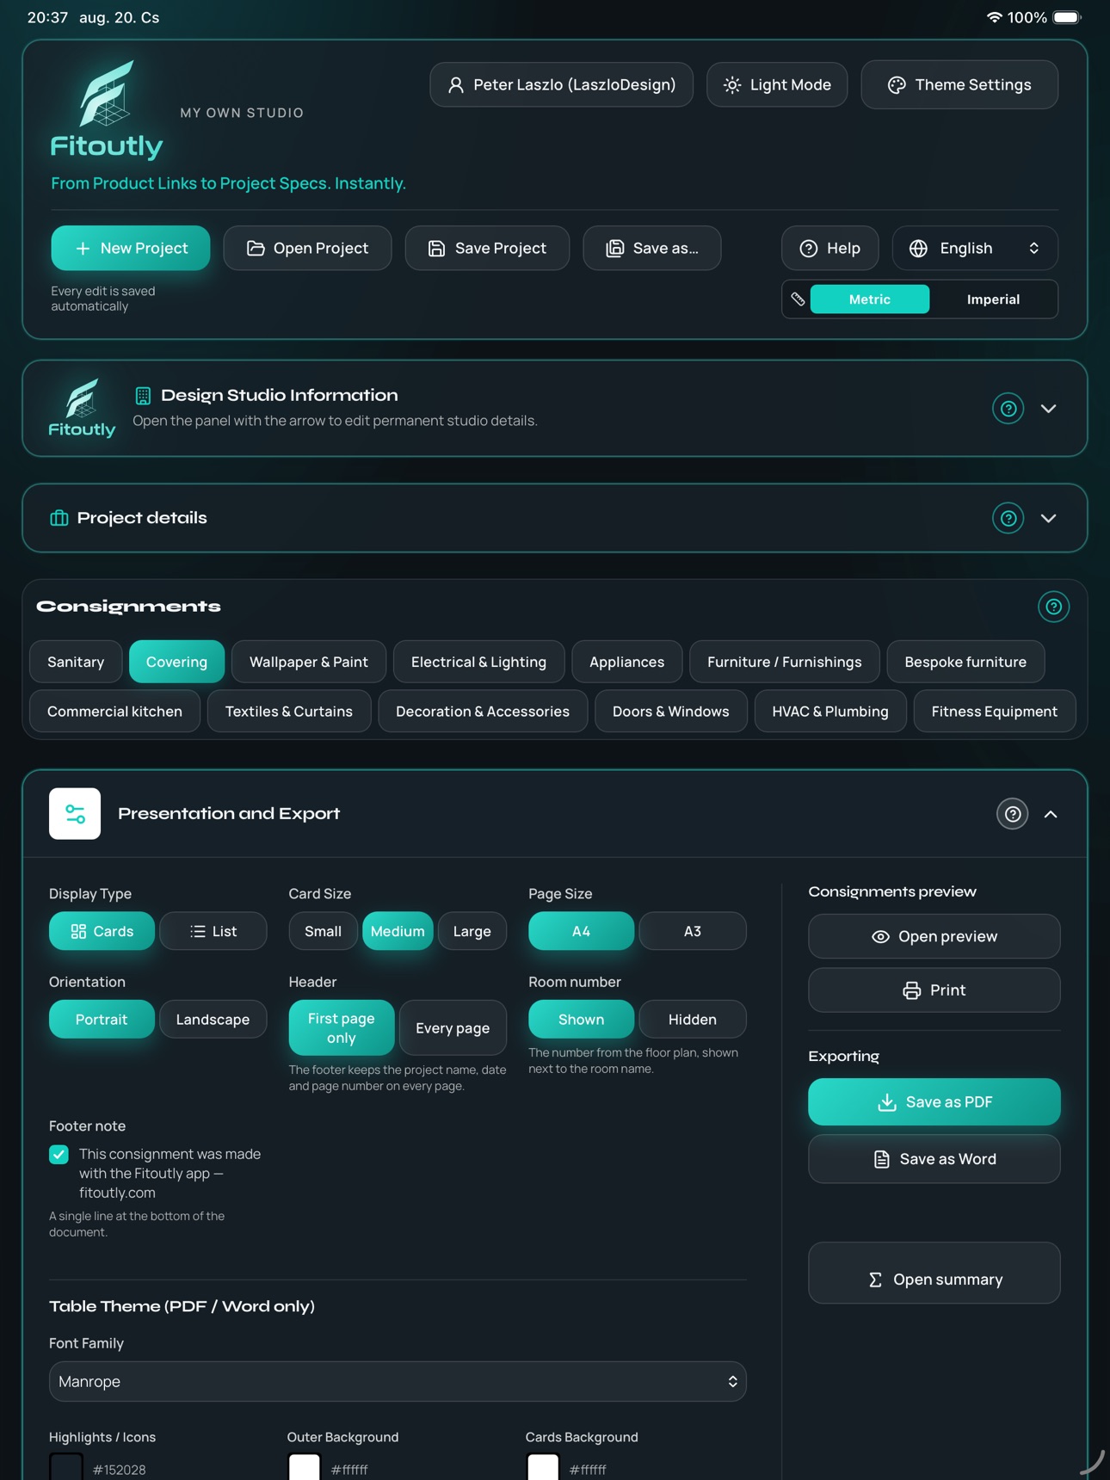Expand the Project details panel
Image resolution: width=1110 pixels, height=1480 pixels.
click(1048, 518)
